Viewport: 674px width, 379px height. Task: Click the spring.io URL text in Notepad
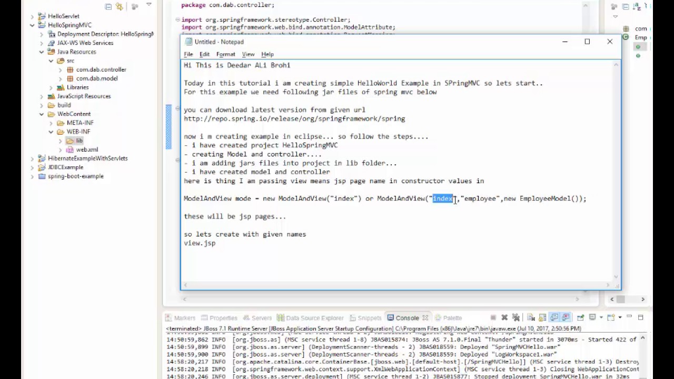click(x=294, y=119)
